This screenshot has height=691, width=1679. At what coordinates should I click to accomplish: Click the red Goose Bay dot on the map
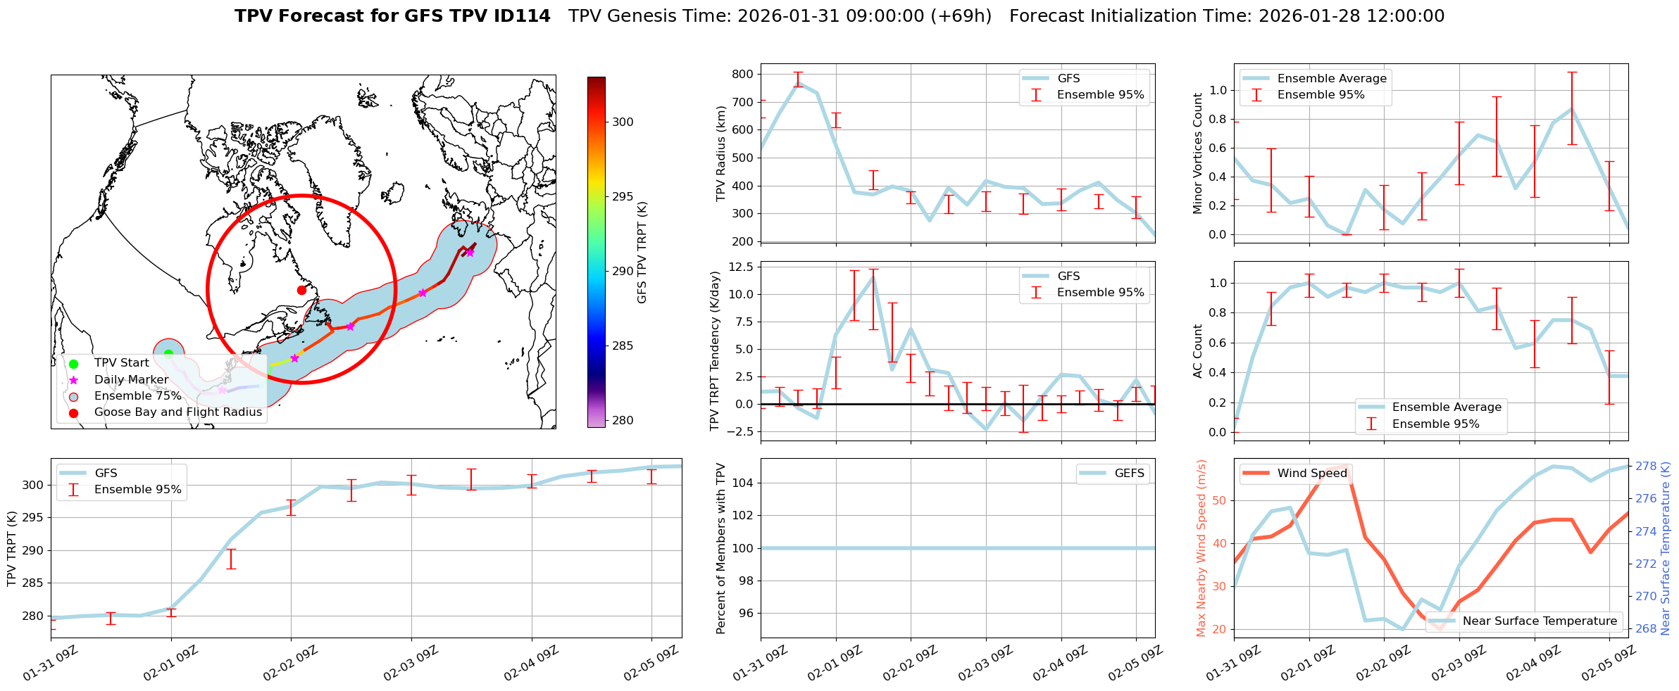click(301, 290)
